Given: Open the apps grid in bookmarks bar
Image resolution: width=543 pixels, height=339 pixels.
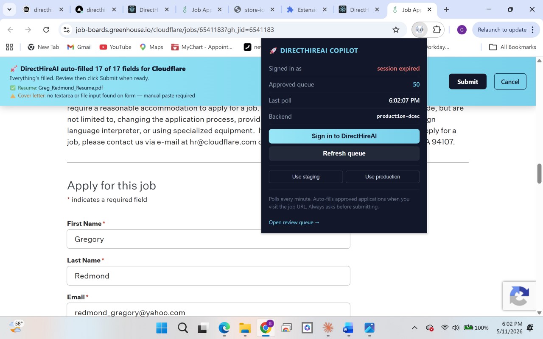Looking at the screenshot, I should 9,47.
